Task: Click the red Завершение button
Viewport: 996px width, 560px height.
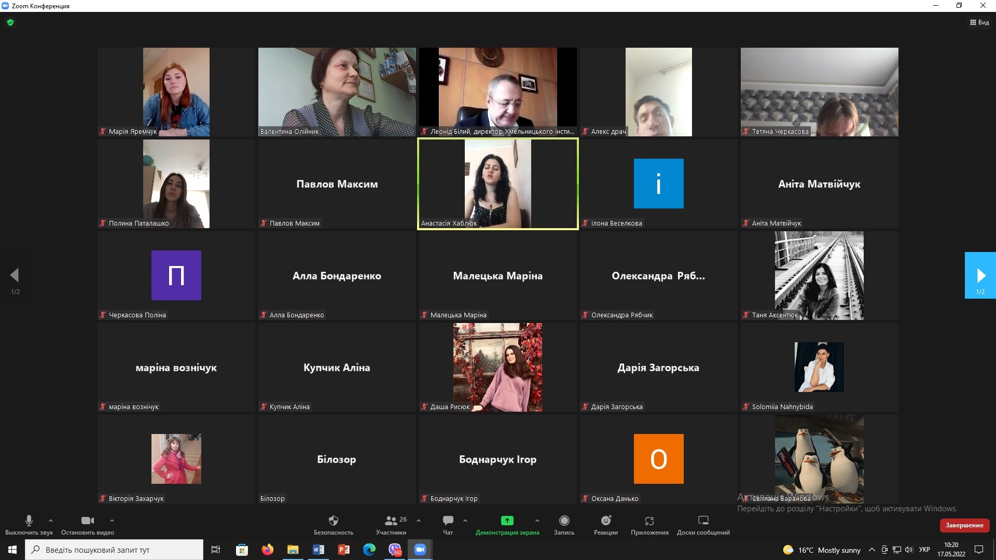Action: click(964, 525)
